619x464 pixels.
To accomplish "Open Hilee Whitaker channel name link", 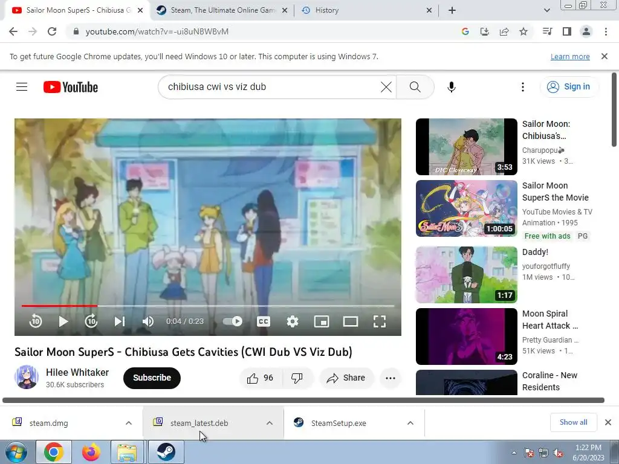I will pos(77,372).
